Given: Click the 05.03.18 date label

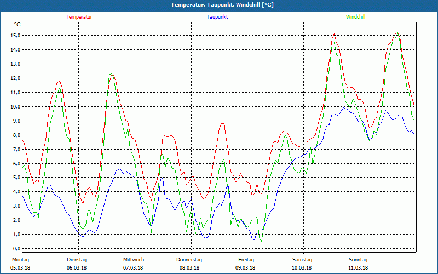Looking at the screenshot, I should tap(21, 268).
